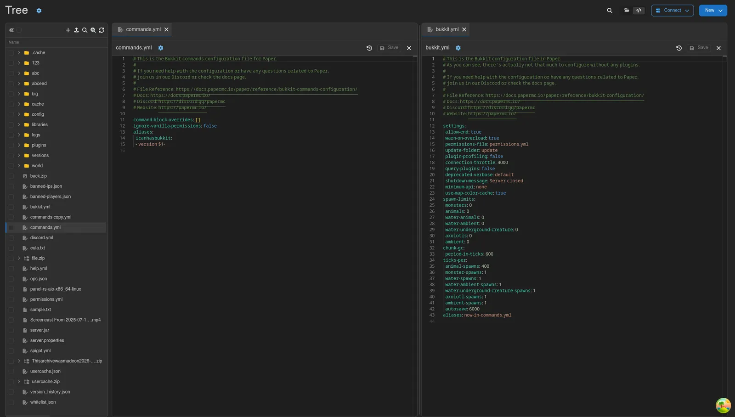
Task: Click the server.jar file icon
Action: coord(25,330)
